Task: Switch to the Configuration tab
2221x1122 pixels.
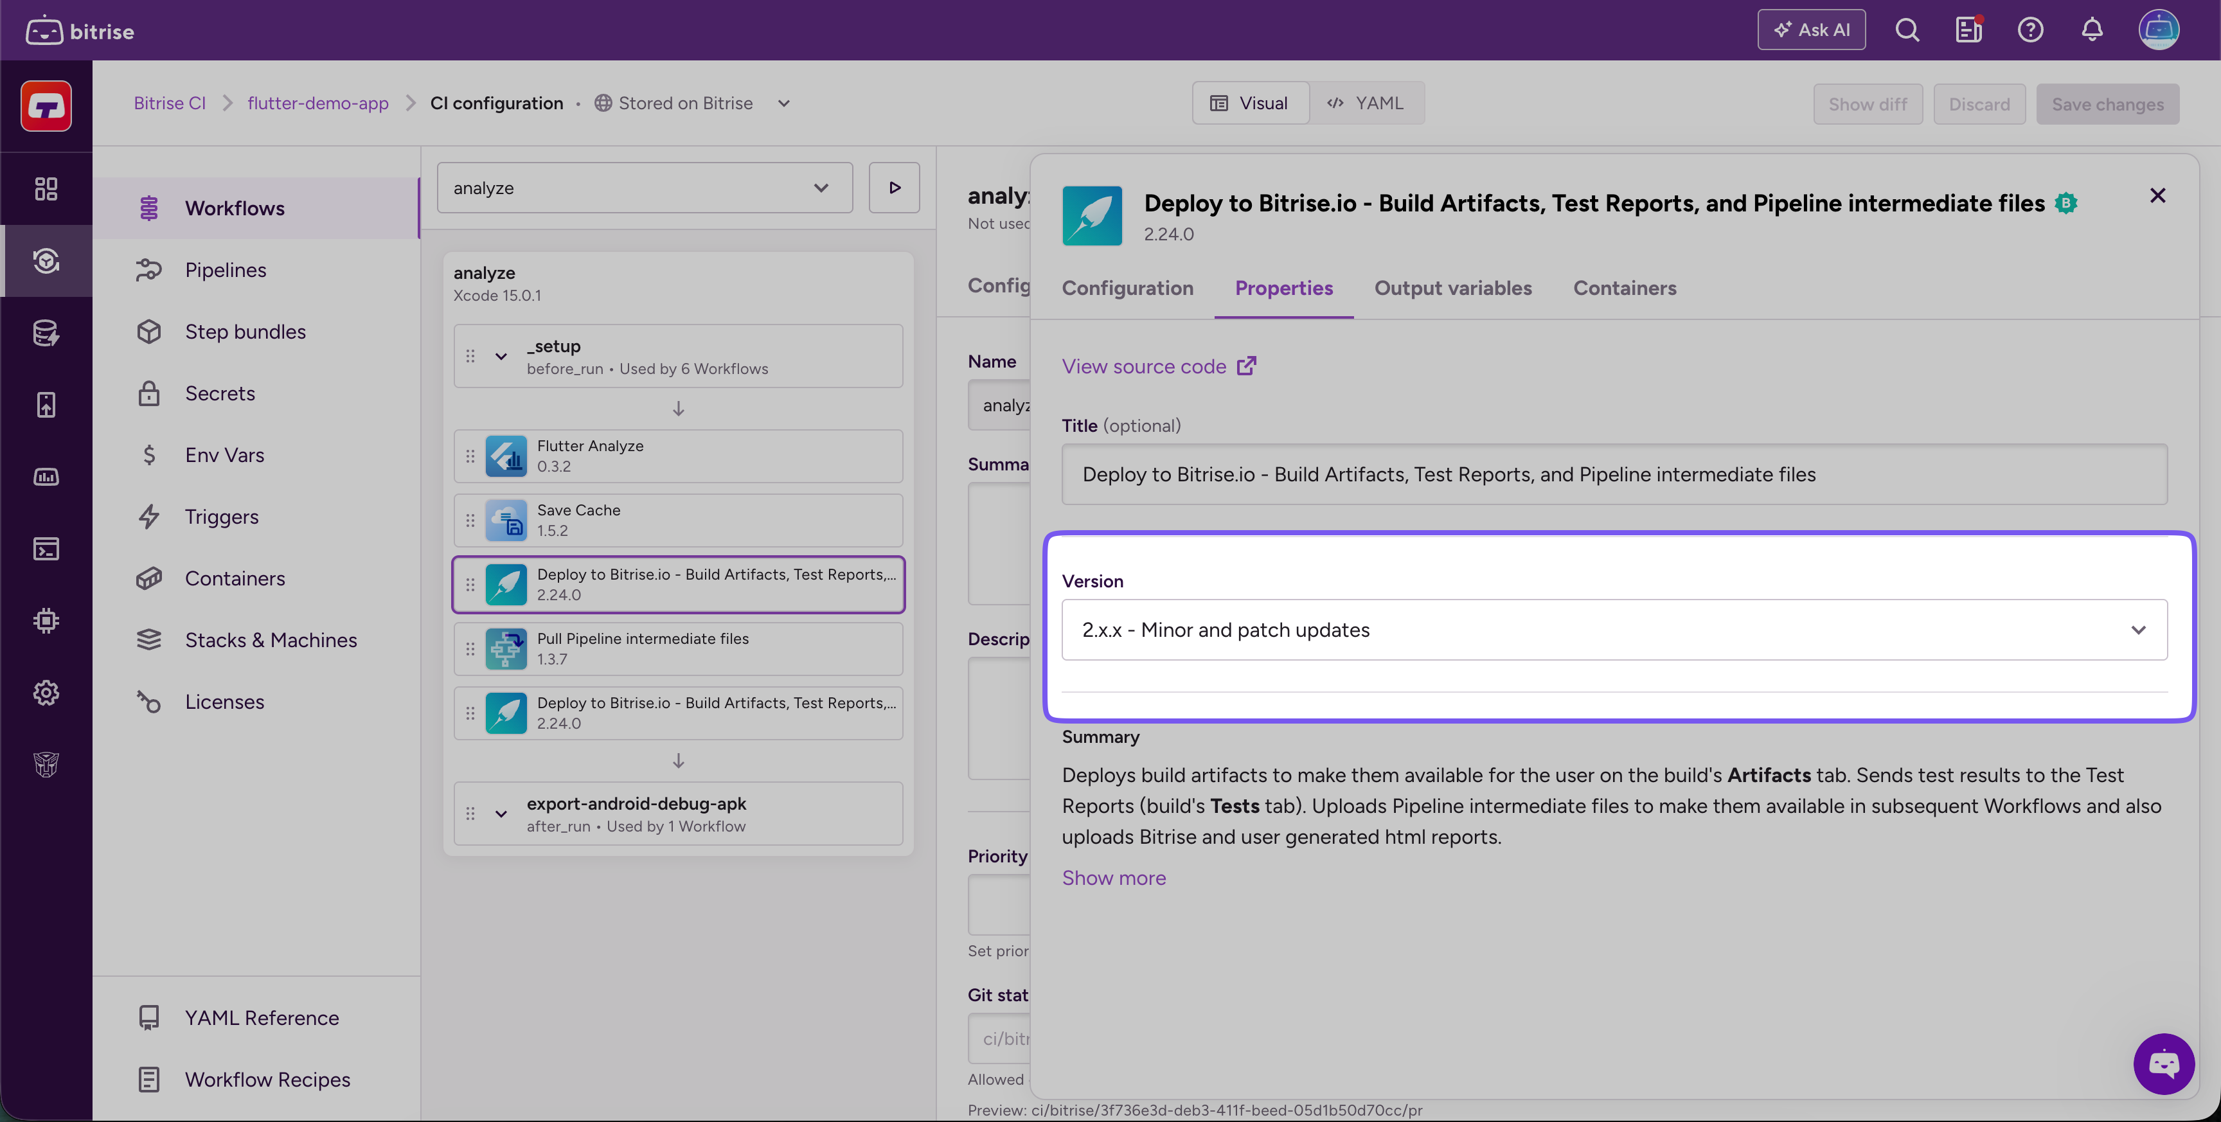Action: (x=1128, y=288)
